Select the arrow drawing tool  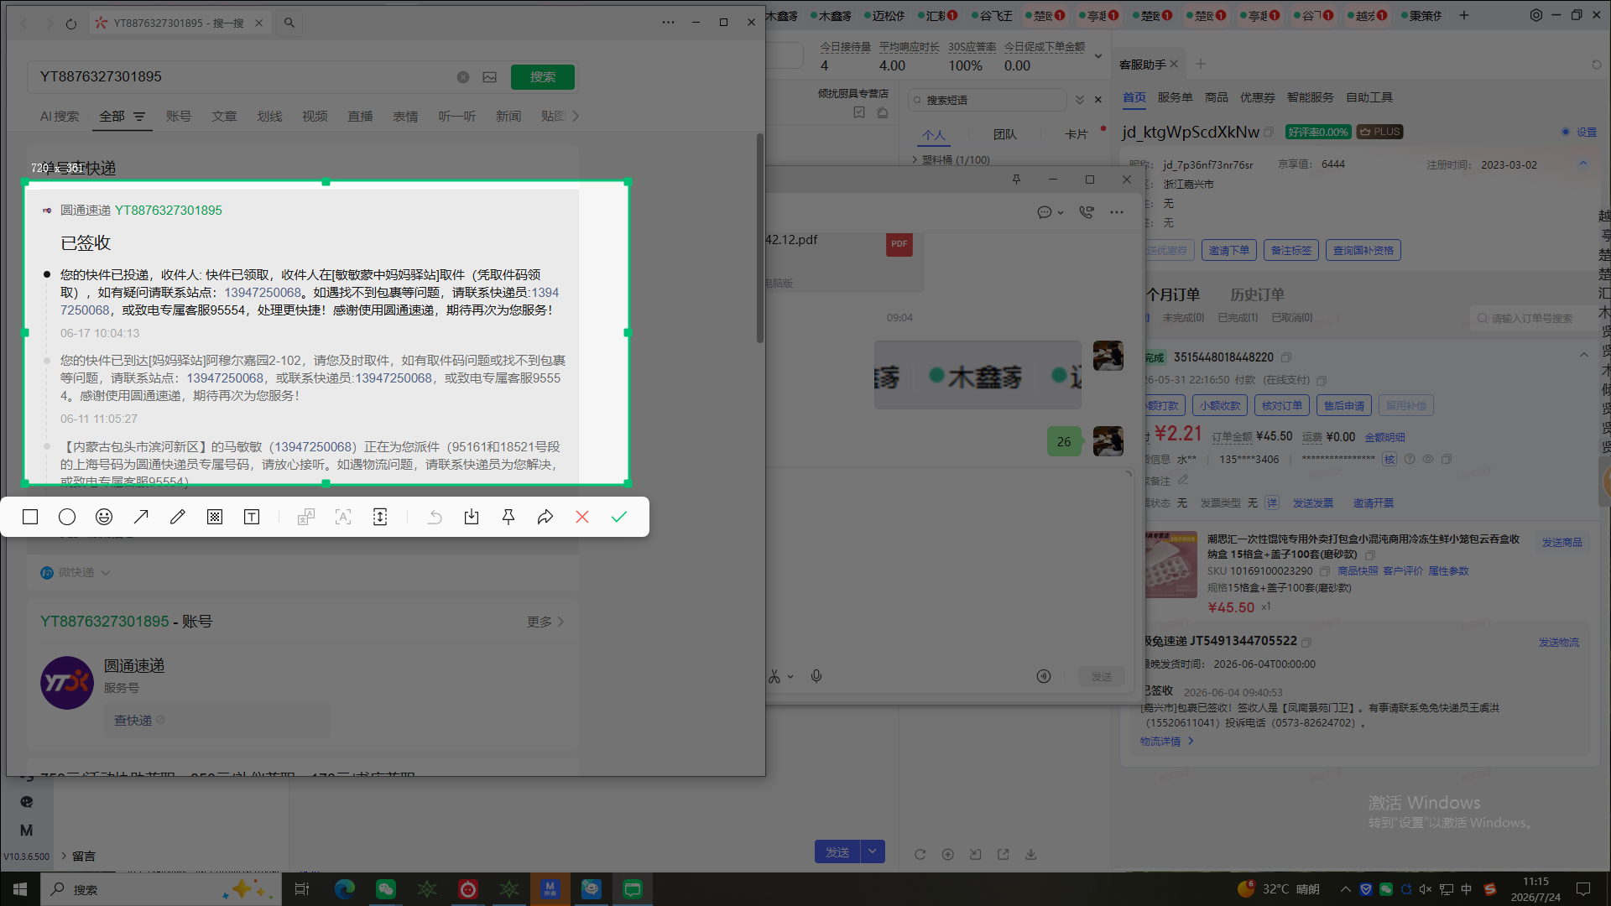point(141,517)
